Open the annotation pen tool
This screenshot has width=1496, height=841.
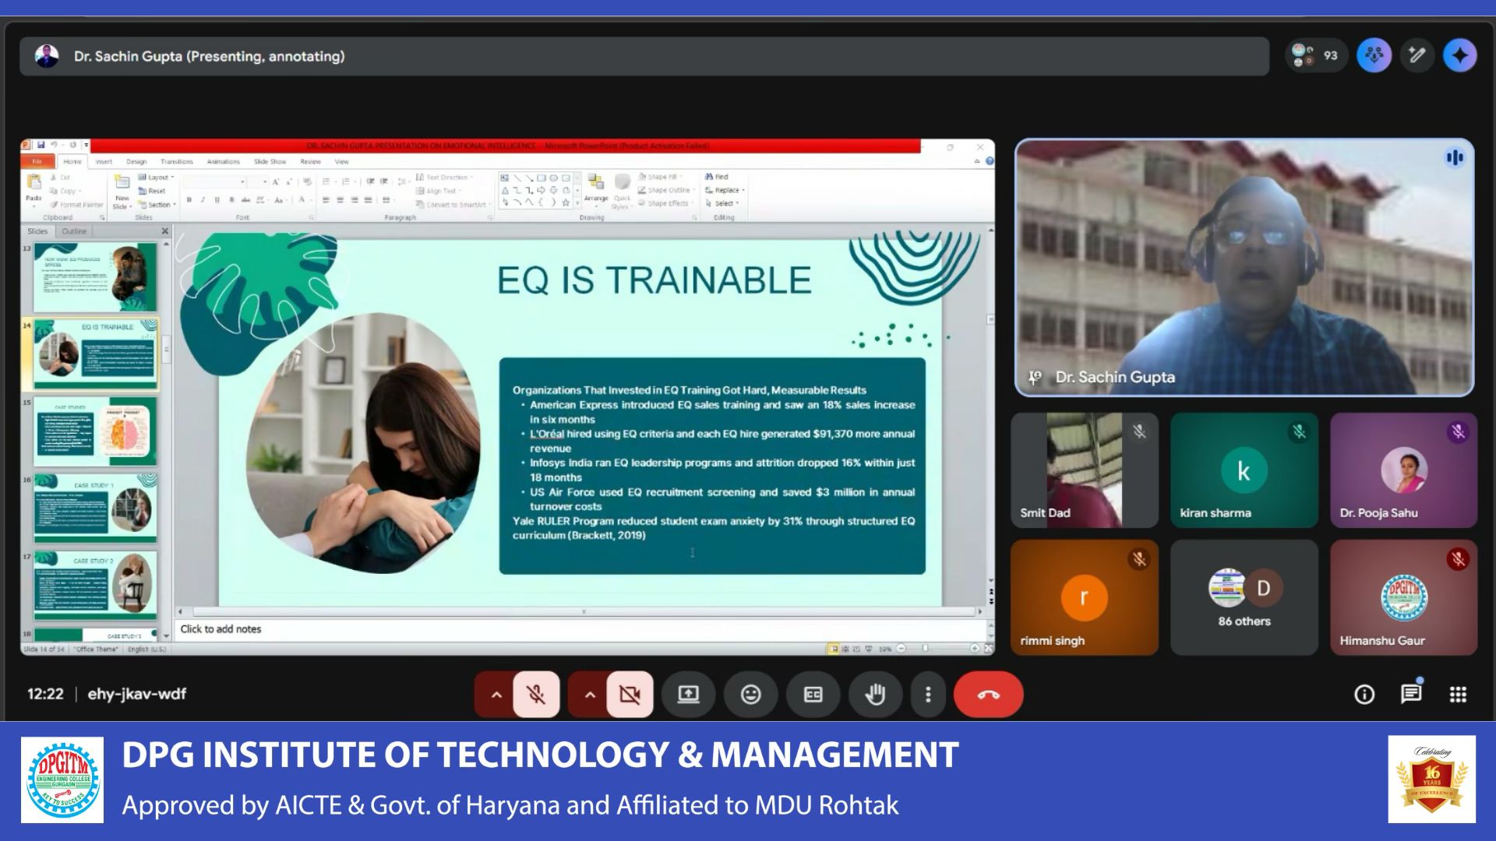(1417, 55)
